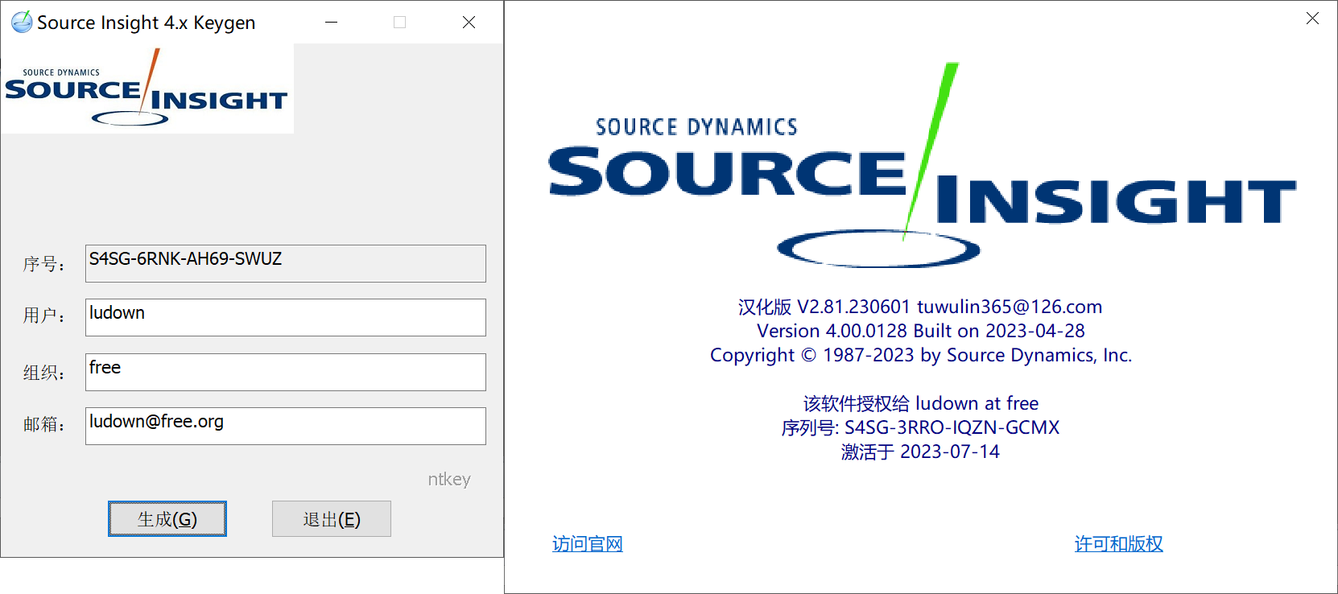Click the large Source Insight logo in About
1338x594 pixels.
tap(922, 166)
